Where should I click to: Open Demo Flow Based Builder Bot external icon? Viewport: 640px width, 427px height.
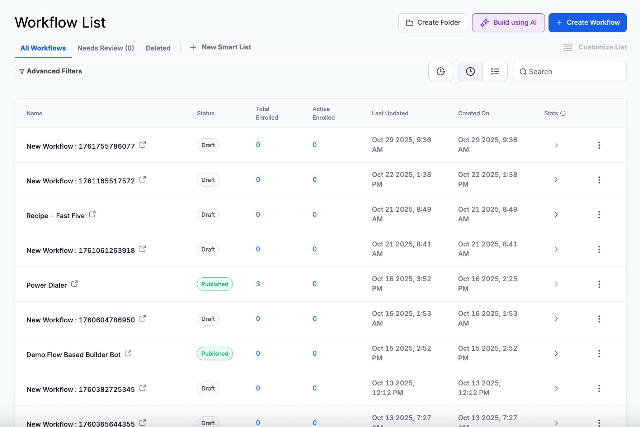coord(128,353)
